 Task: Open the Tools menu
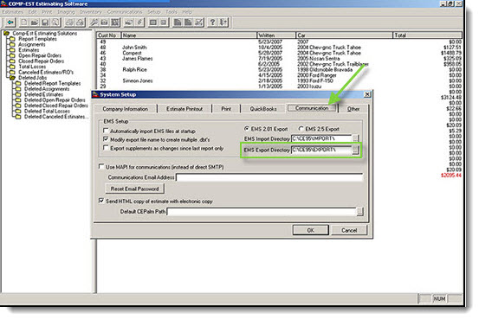(172, 12)
